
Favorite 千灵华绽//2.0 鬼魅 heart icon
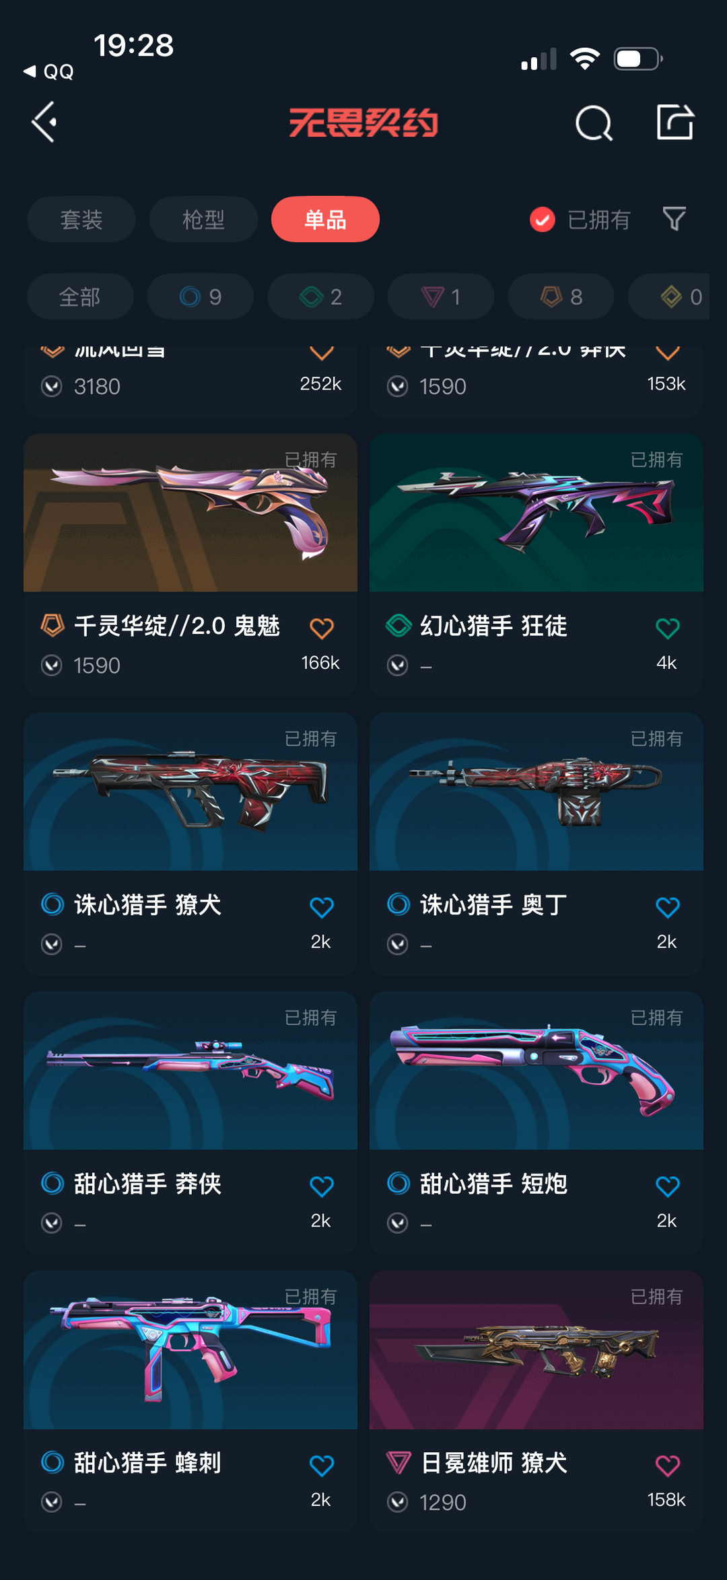[x=322, y=628]
